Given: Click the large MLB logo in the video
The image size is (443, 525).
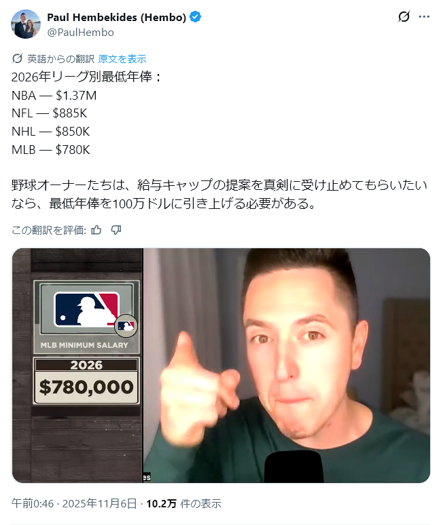Looking at the screenshot, I should (x=86, y=309).
